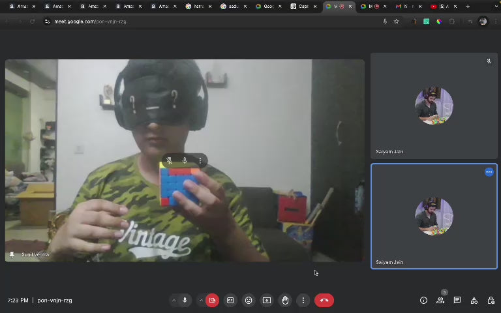Switch to the YouTube browser tab
This screenshot has height=313, width=501.
(441, 7)
